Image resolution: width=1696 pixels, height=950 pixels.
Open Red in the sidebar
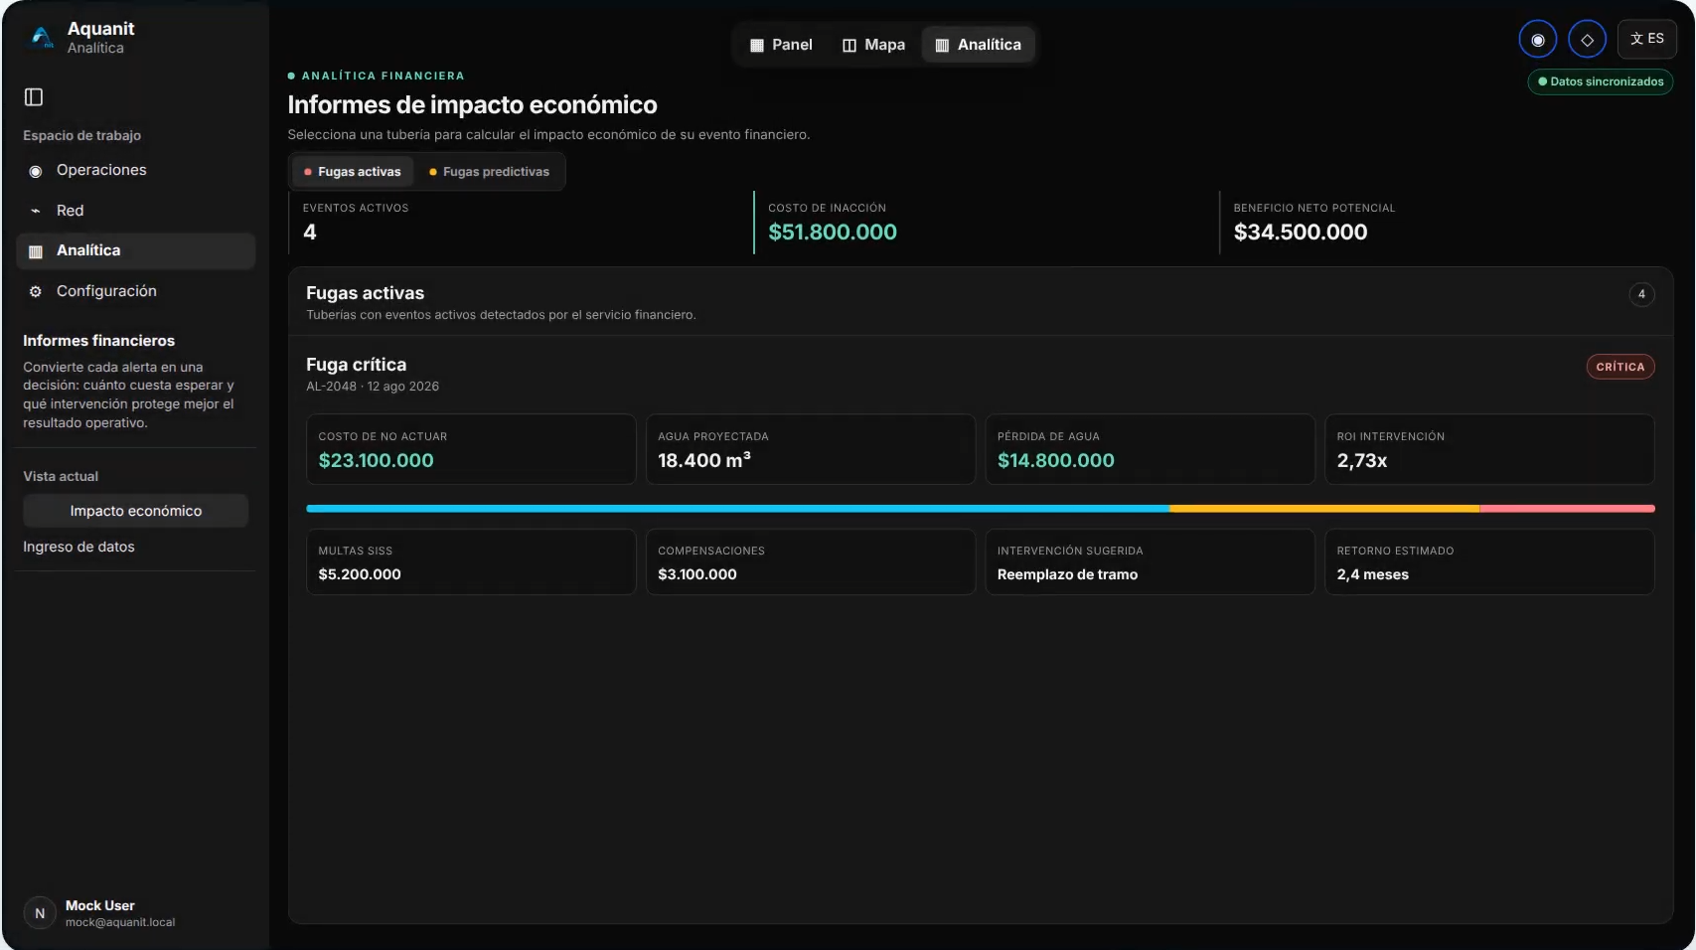[135, 211]
